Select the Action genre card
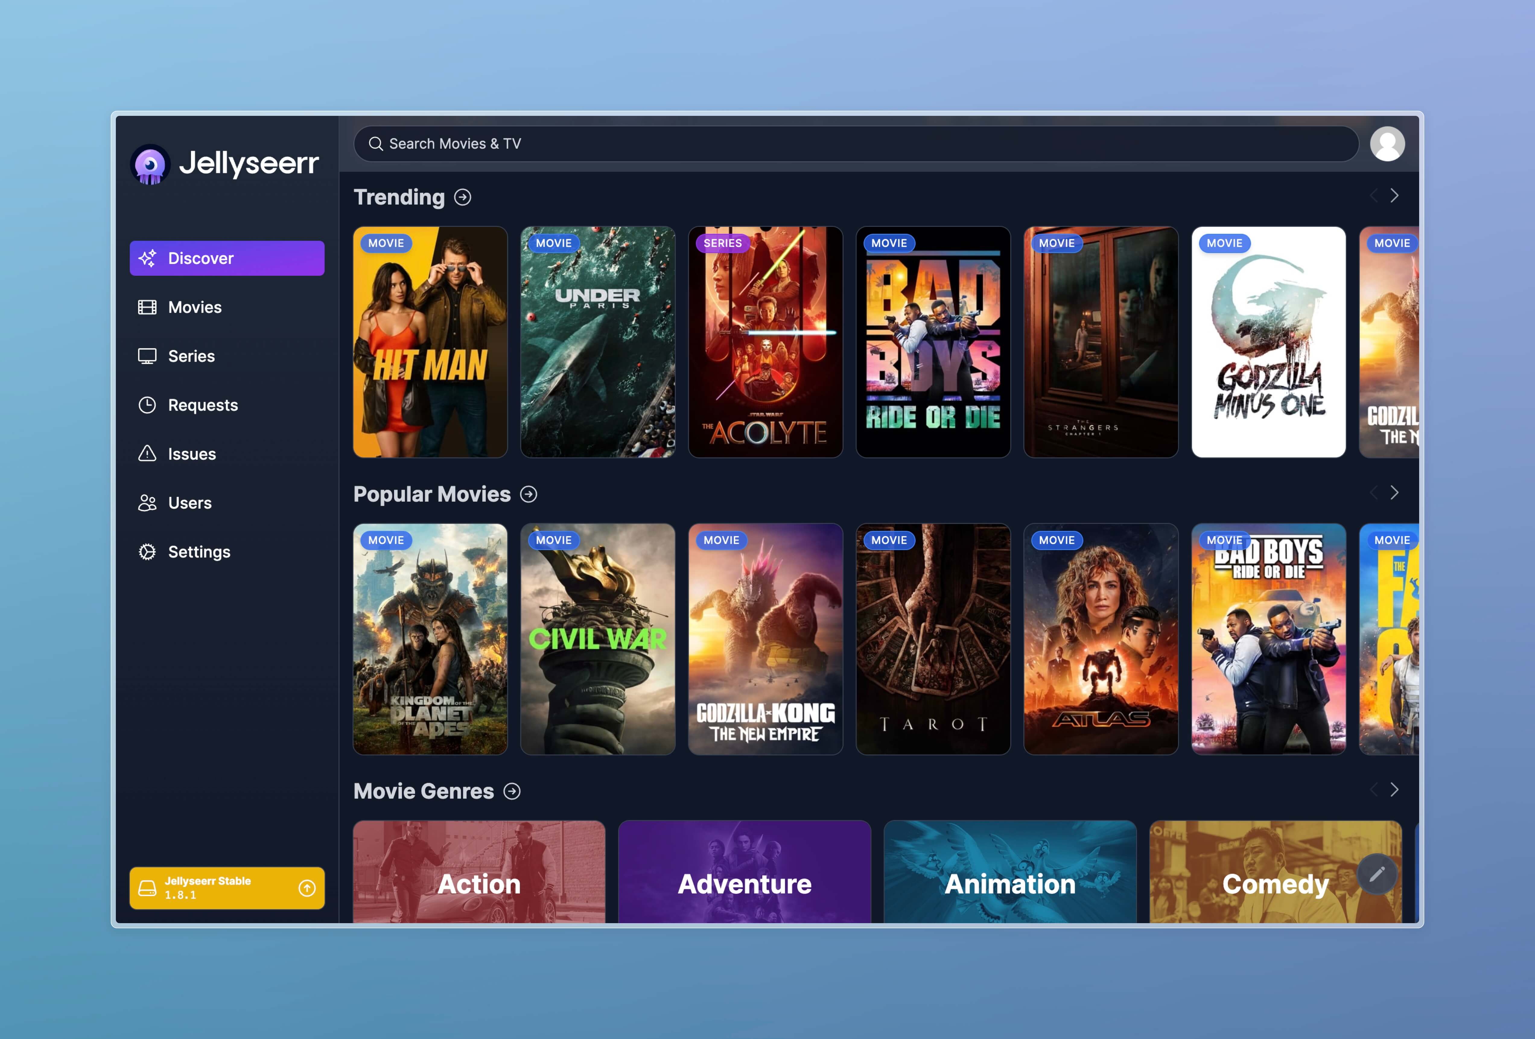Image resolution: width=1535 pixels, height=1039 pixels. [479, 872]
